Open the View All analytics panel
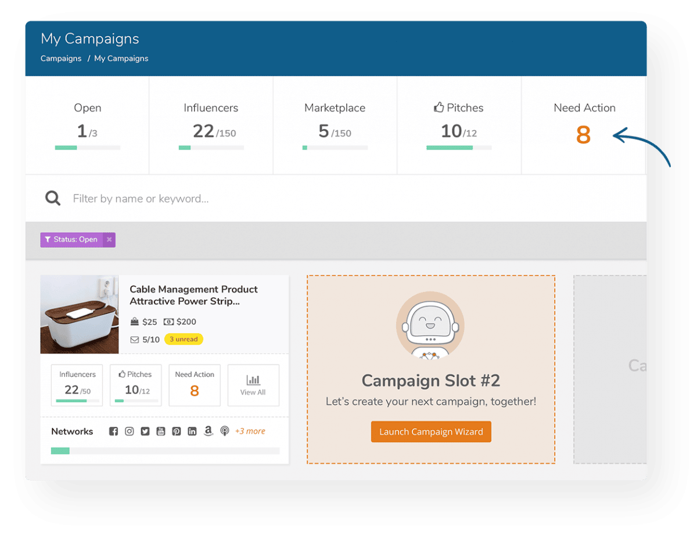Image resolution: width=697 pixels, height=533 pixels. [253, 385]
